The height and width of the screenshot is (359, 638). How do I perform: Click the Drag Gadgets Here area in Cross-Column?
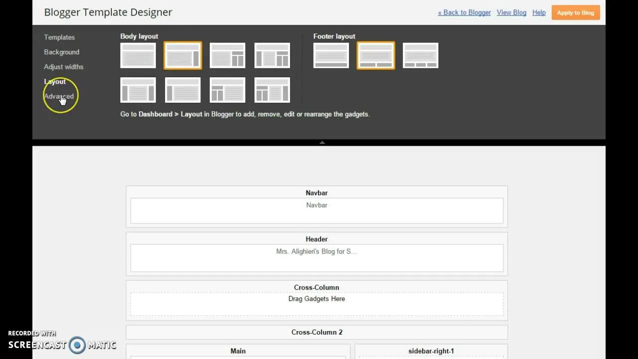317,304
